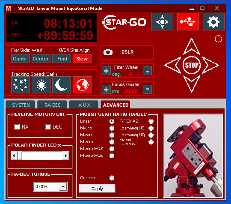
Task: Click the DSLR label button
Action: [127, 52]
